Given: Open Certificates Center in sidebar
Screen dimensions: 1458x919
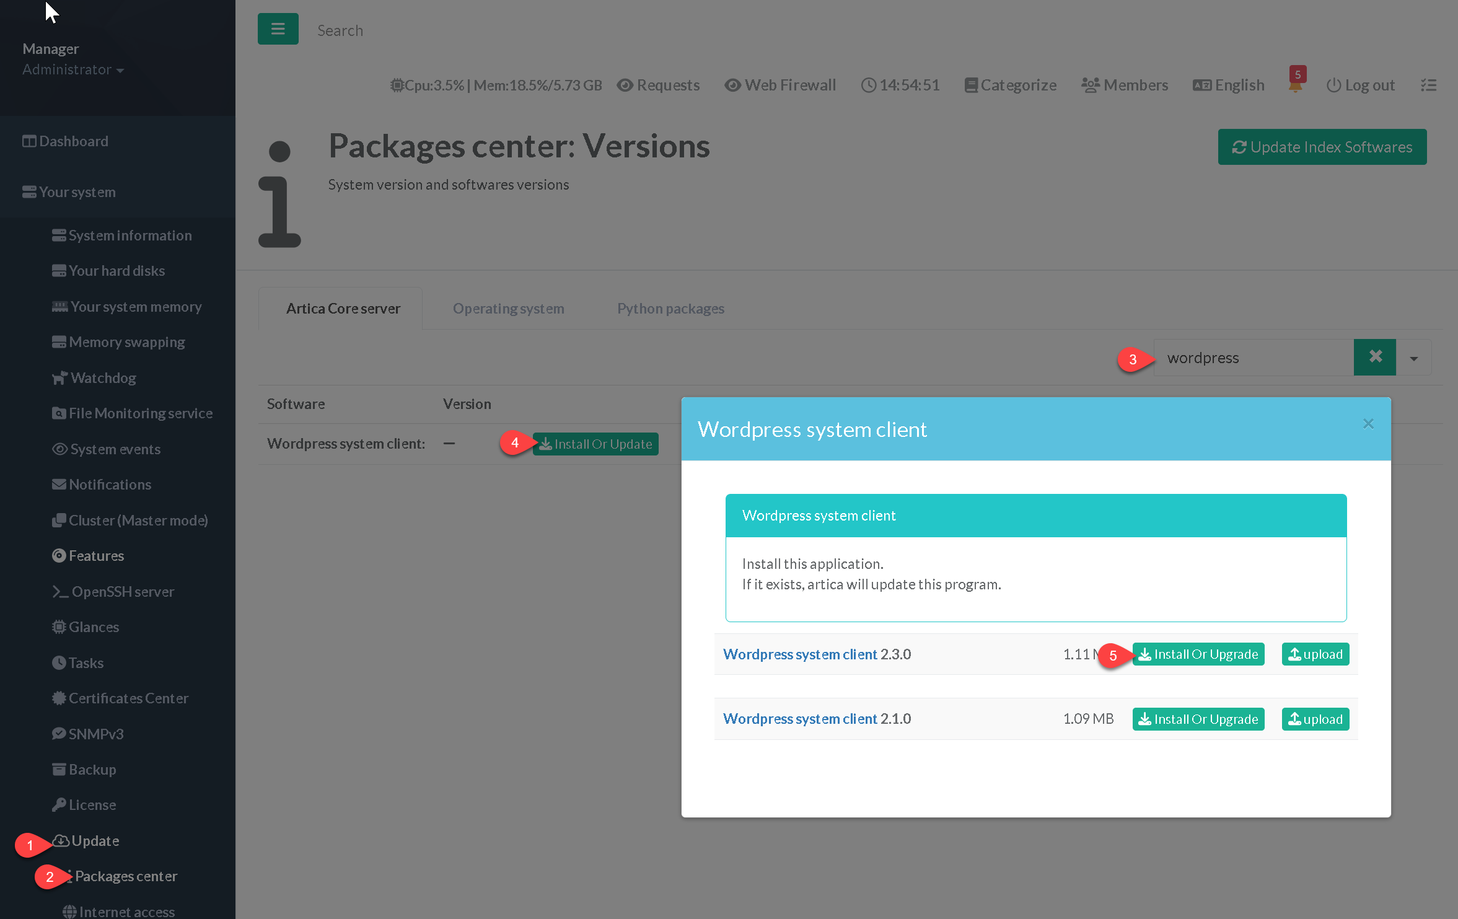Looking at the screenshot, I should click(128, 698).
